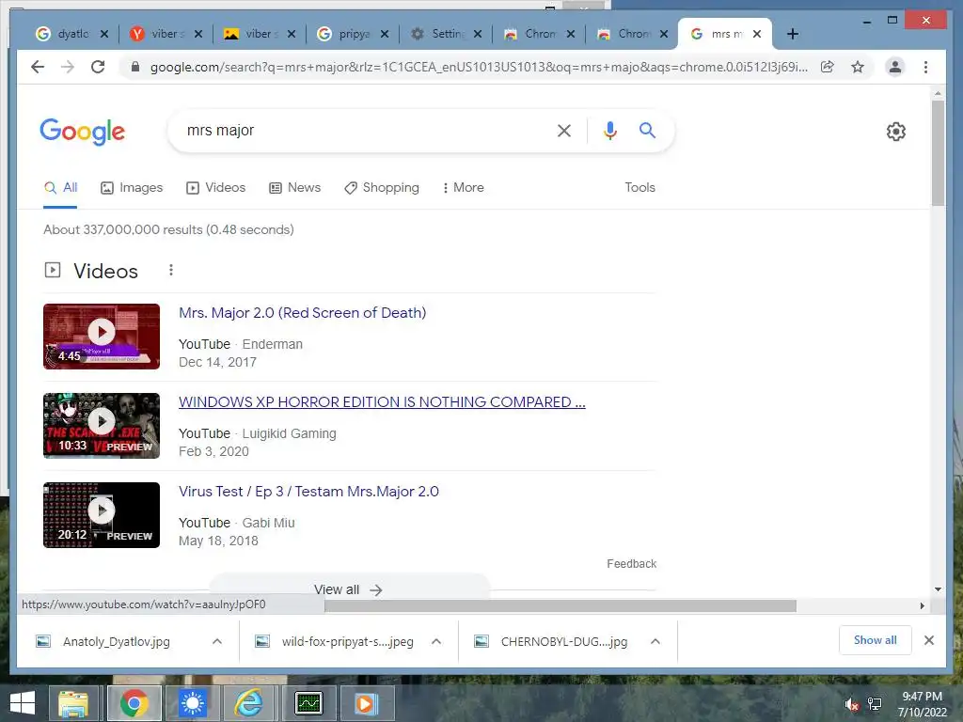Select the Images search filter
This screenshot has width=963, height=722.
click(132, 187)
